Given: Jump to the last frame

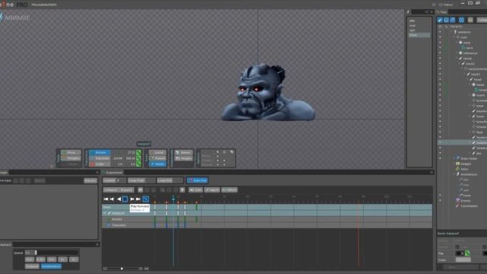Looking at the screenshot, I should (138, 199).
